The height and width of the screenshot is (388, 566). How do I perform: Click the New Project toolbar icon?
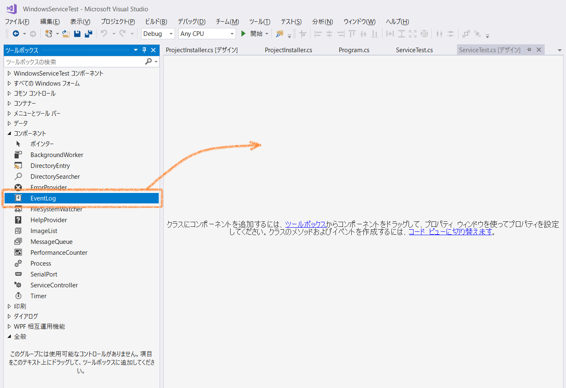48,34
